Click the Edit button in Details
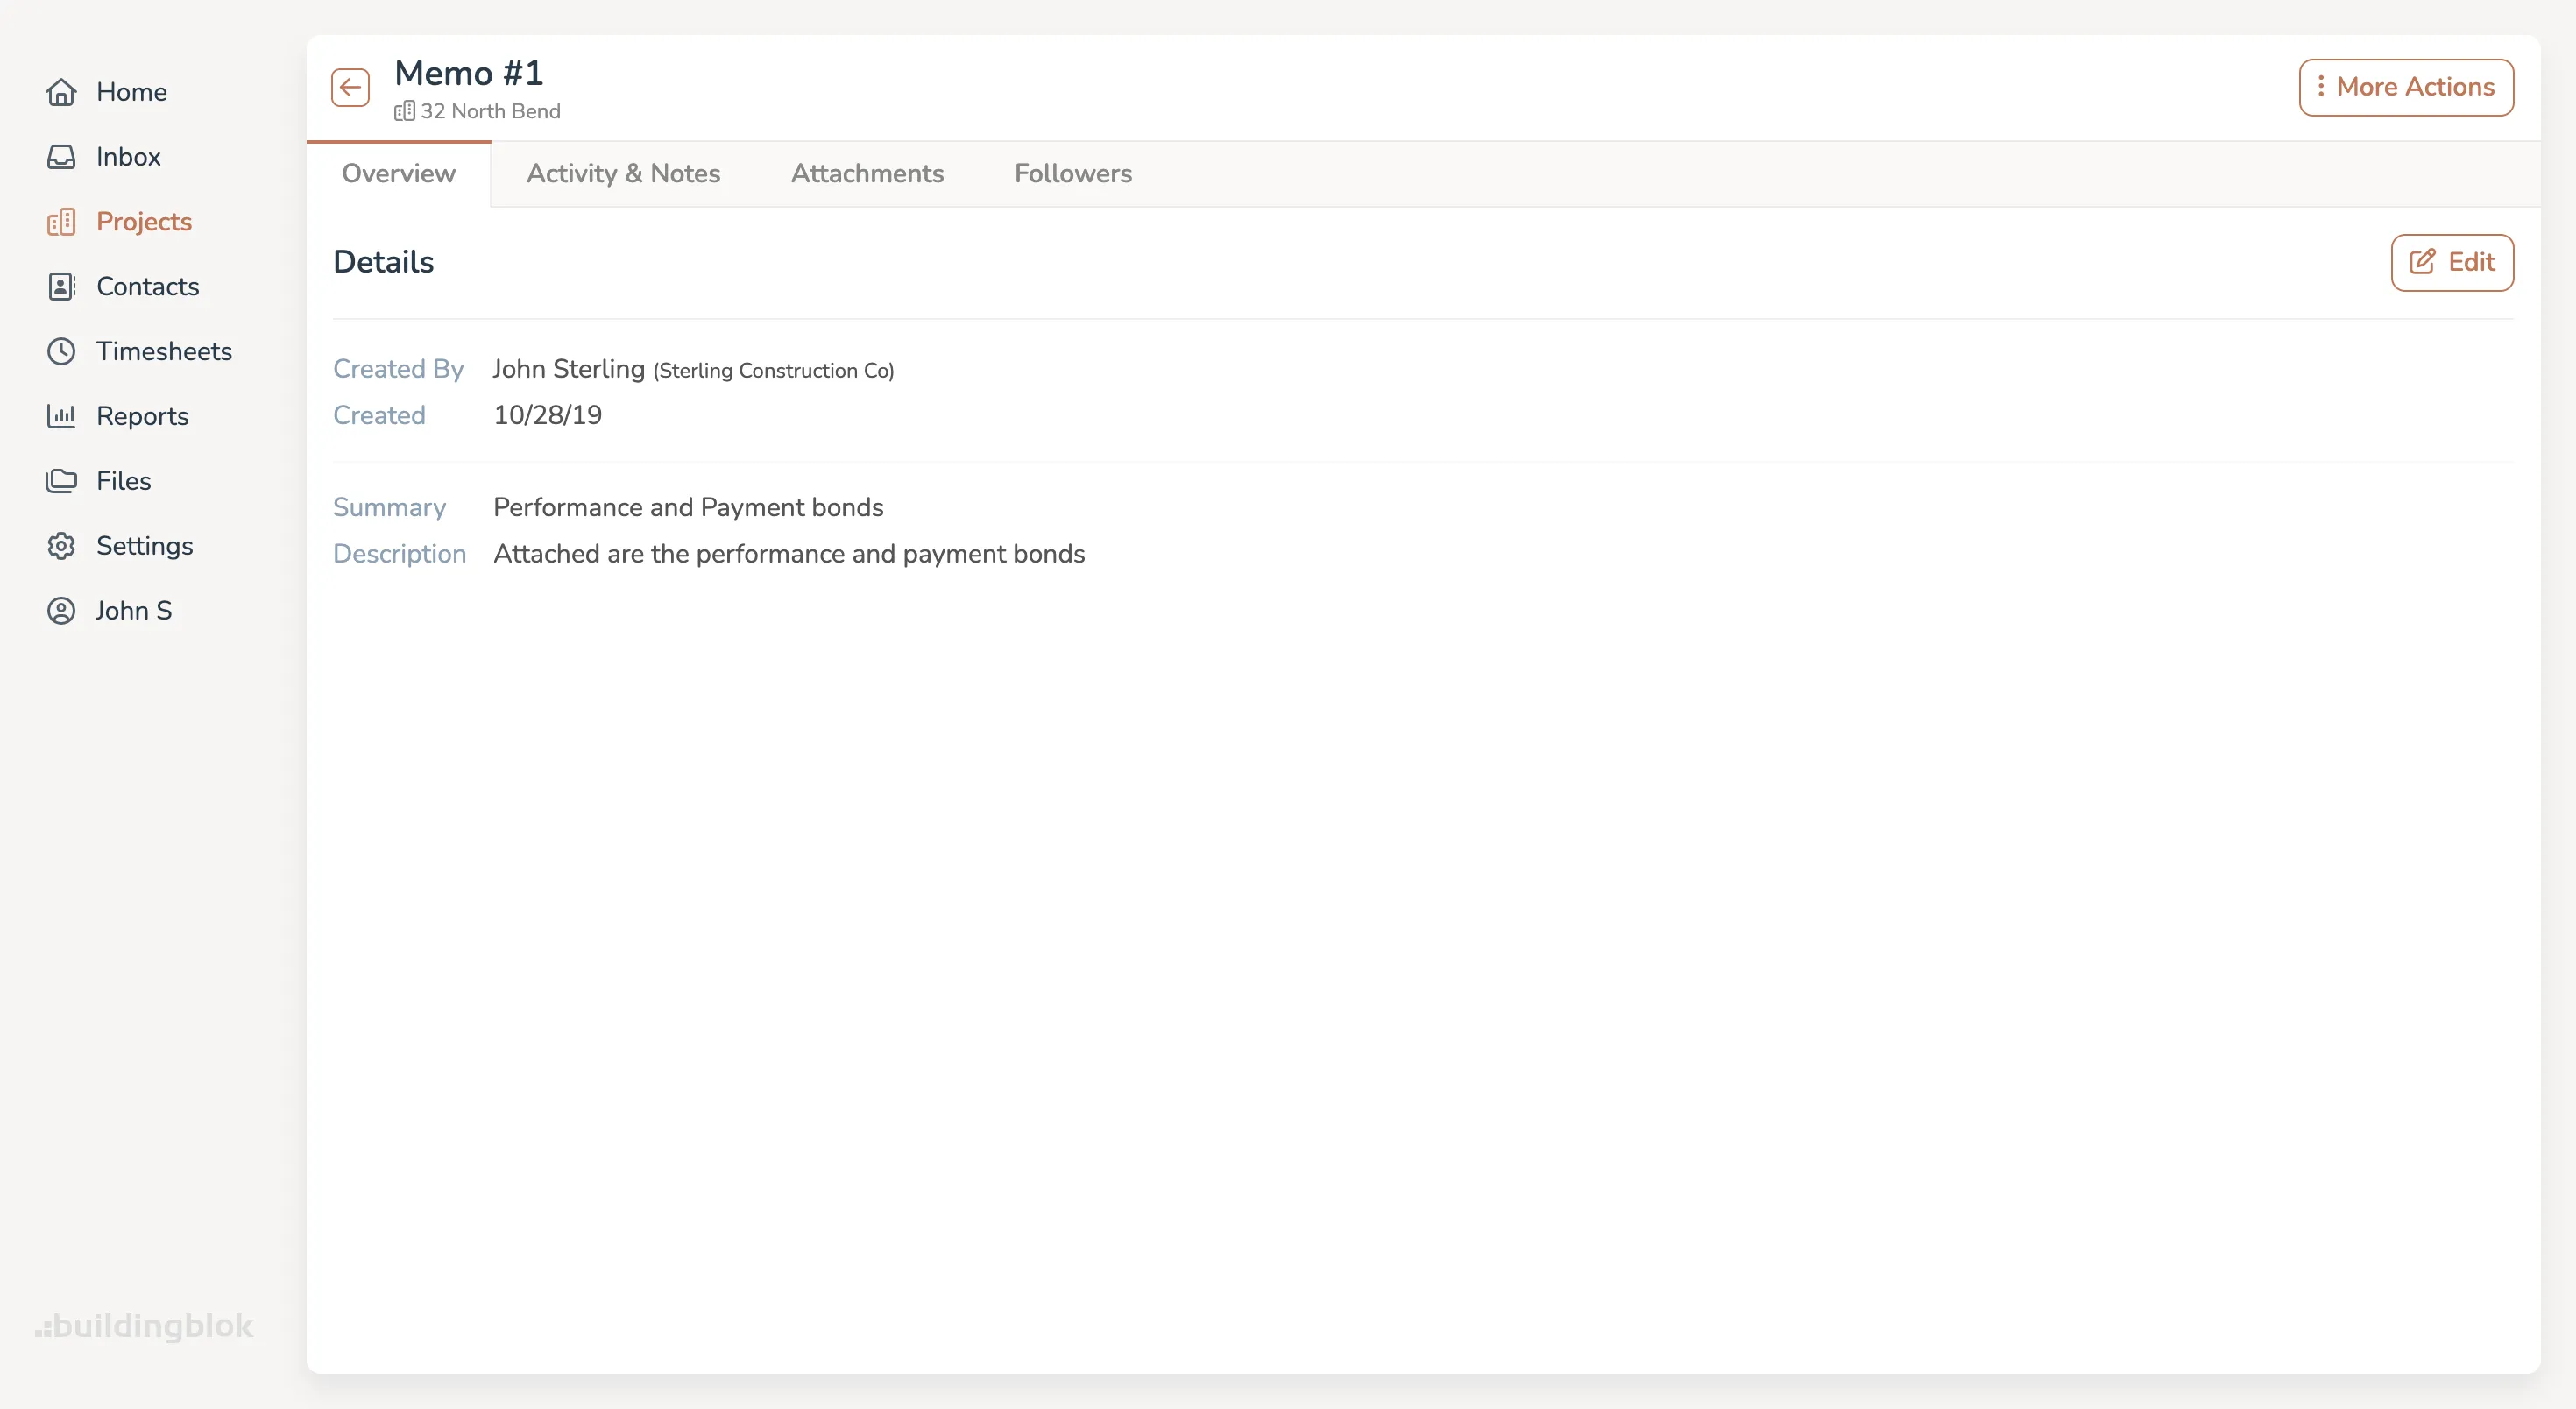 pyautogui.click(x=2452, y=262)
